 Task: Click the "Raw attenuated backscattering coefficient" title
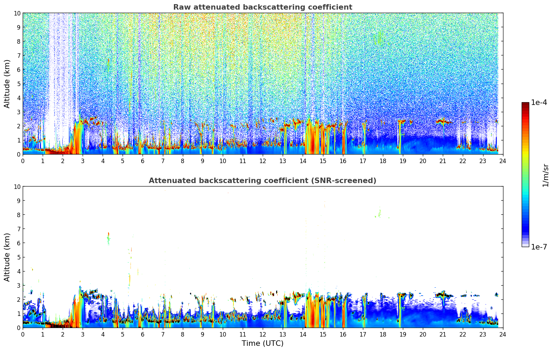pyautogui.click(x=262, y=7)
